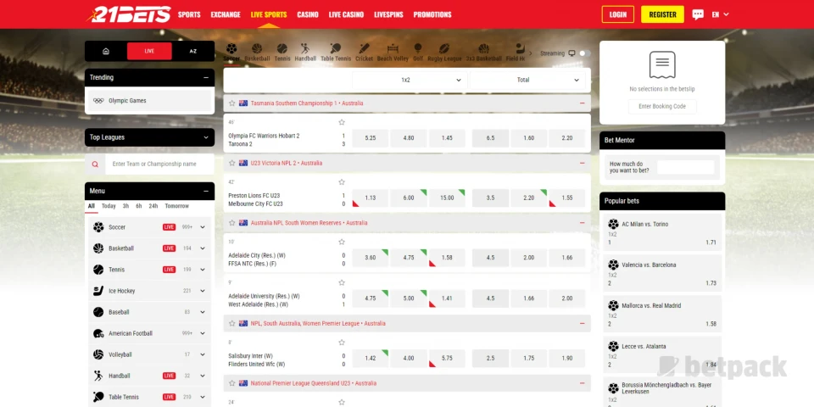
Task: Click the search magnifier icon
Action: (x=95, y=164)
